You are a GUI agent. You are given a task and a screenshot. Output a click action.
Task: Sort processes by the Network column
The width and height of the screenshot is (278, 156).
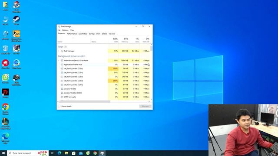[x=145, y=40]
